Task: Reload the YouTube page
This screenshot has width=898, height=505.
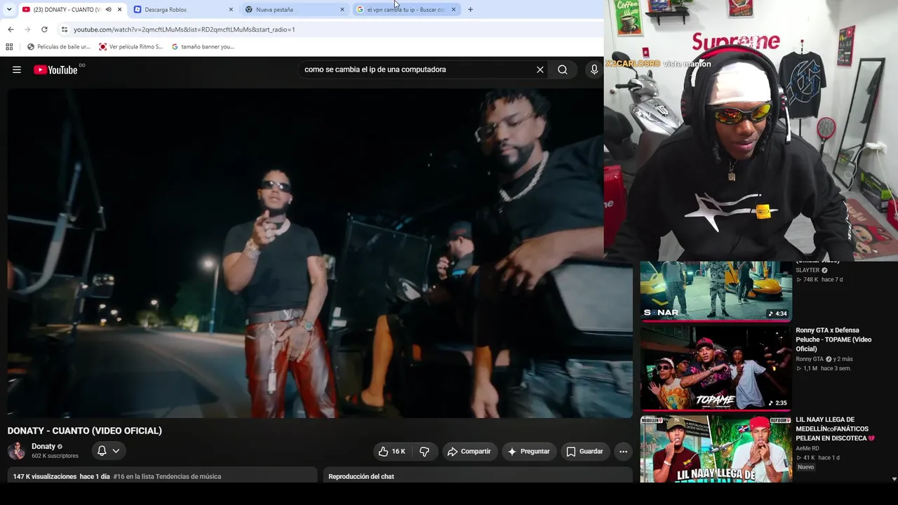Action: click(x=44, y=29)
